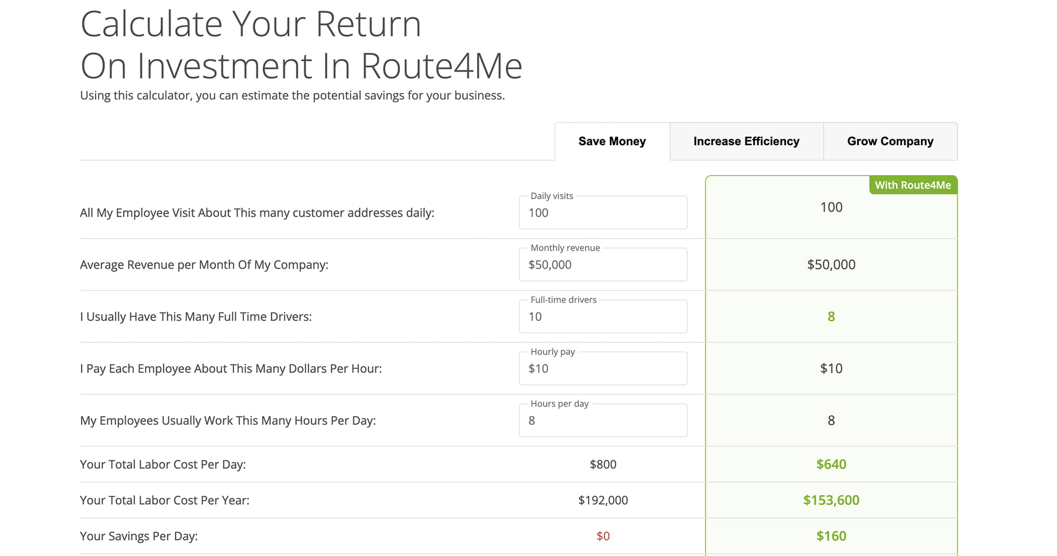This screenshot has height=556, width=1057.
Task: Click the Hourly pay input box
Action: (603, 368)
